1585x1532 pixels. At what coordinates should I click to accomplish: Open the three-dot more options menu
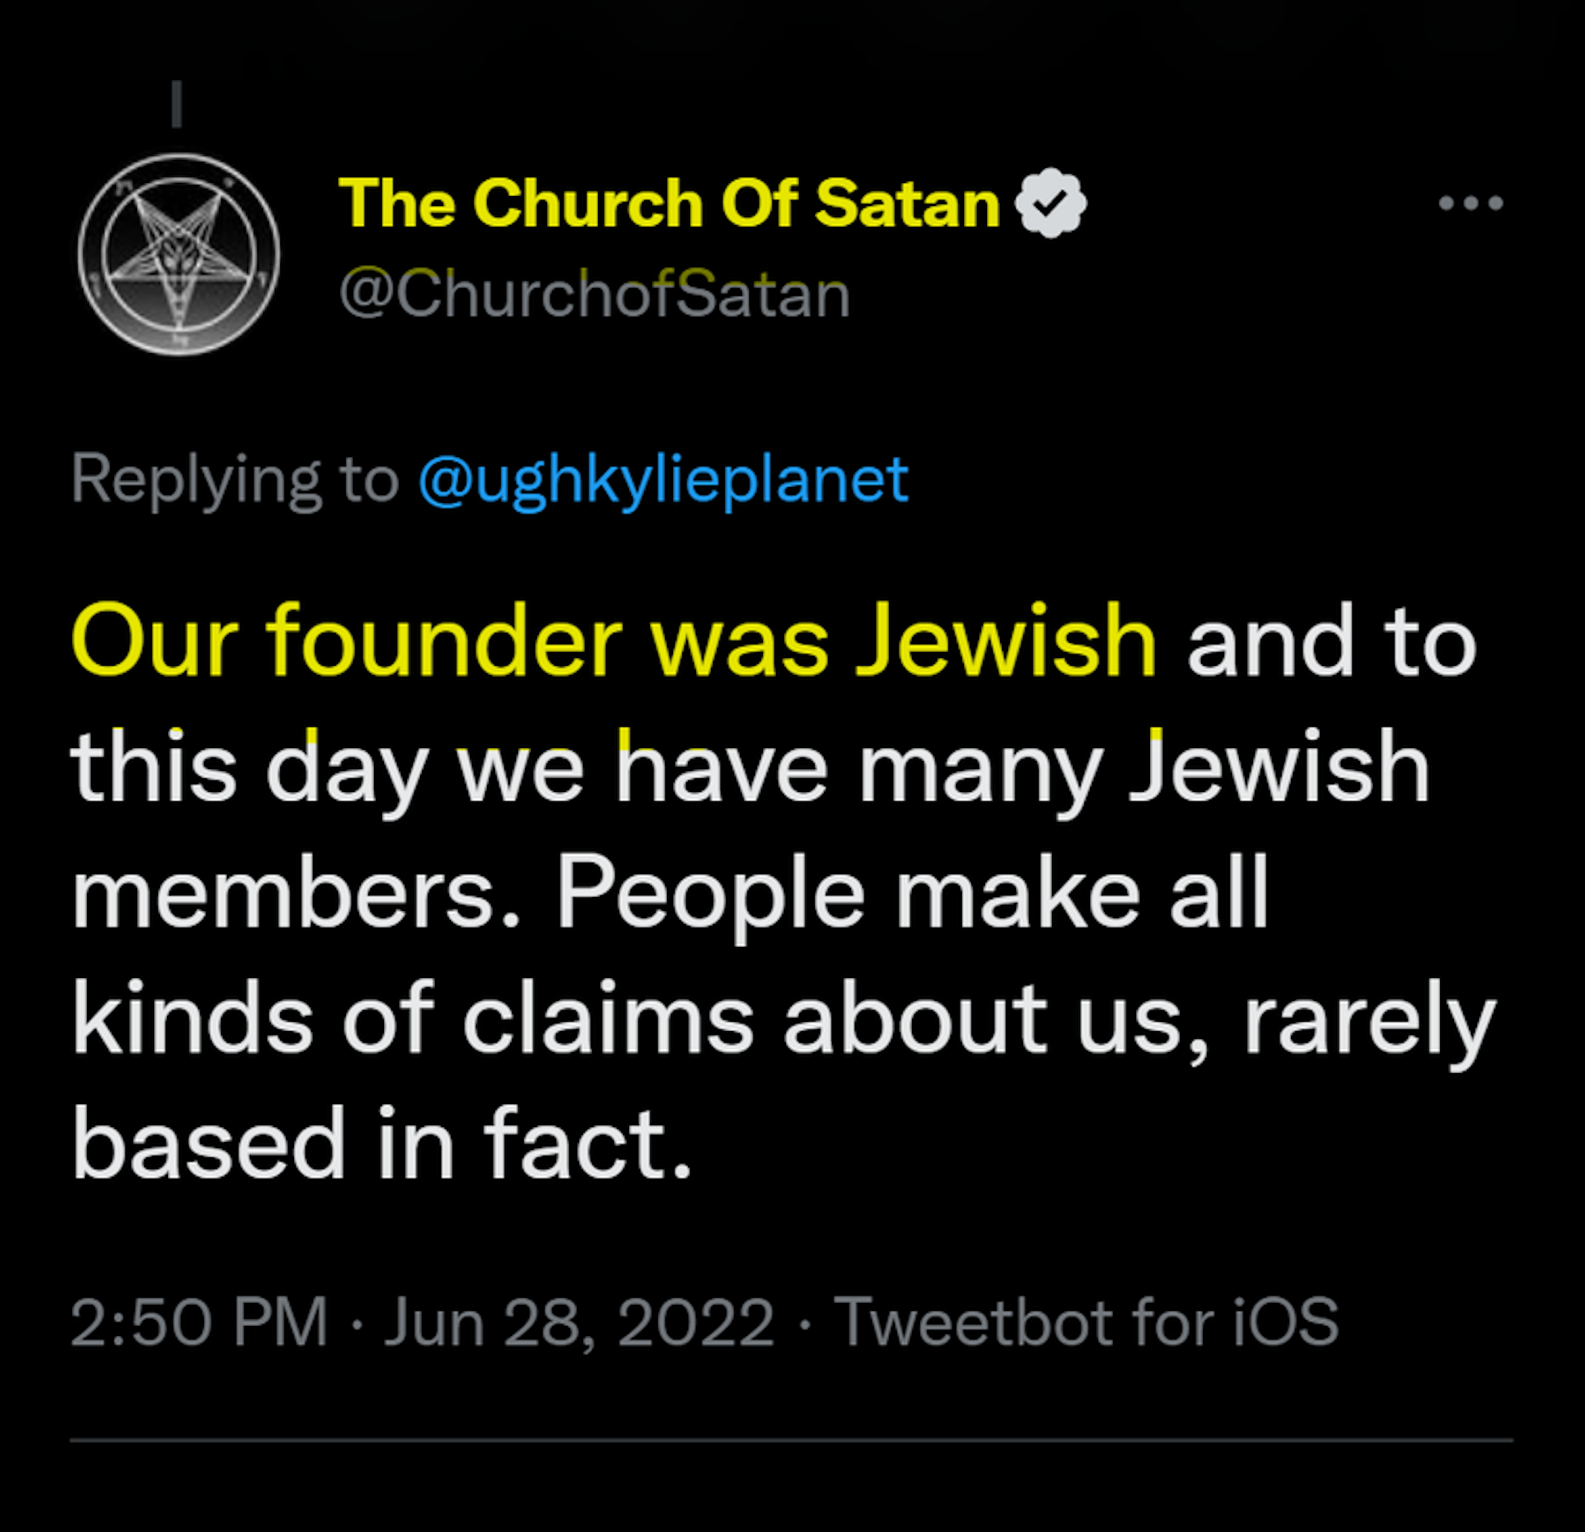[x=1470, y=203]
